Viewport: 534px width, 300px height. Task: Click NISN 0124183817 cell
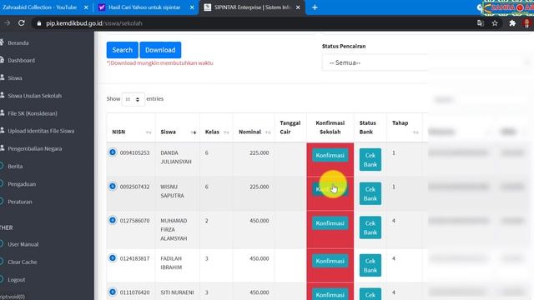[x=134, y=258]
